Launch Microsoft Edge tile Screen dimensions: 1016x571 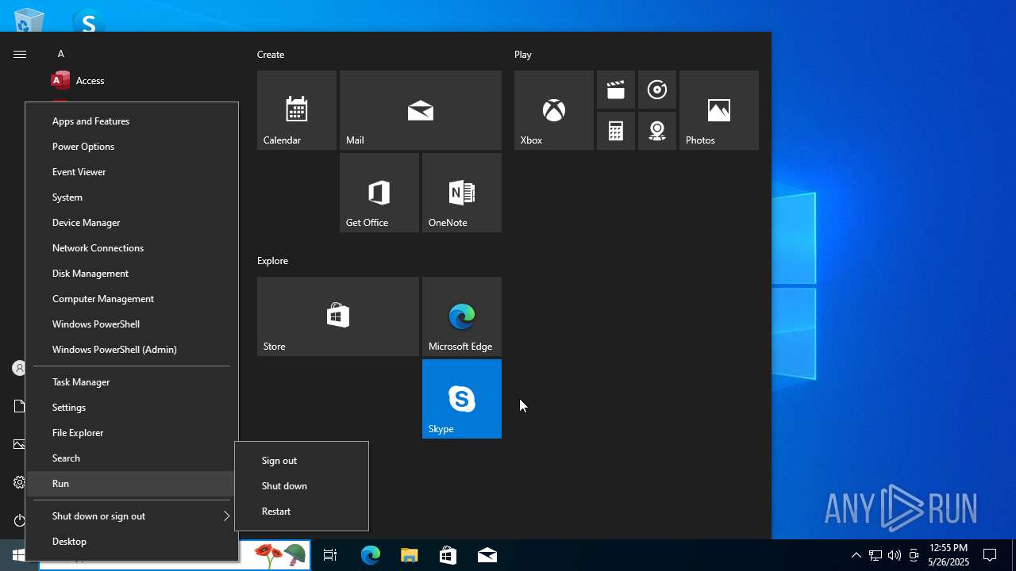(462, 316)
